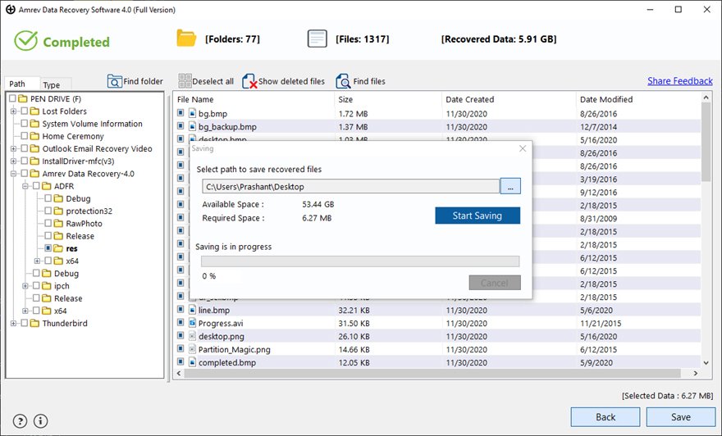The image size is (722, 436).
Task: Check the PEN DRIVE (F) checkbox
Action: [x=12, y=98]
